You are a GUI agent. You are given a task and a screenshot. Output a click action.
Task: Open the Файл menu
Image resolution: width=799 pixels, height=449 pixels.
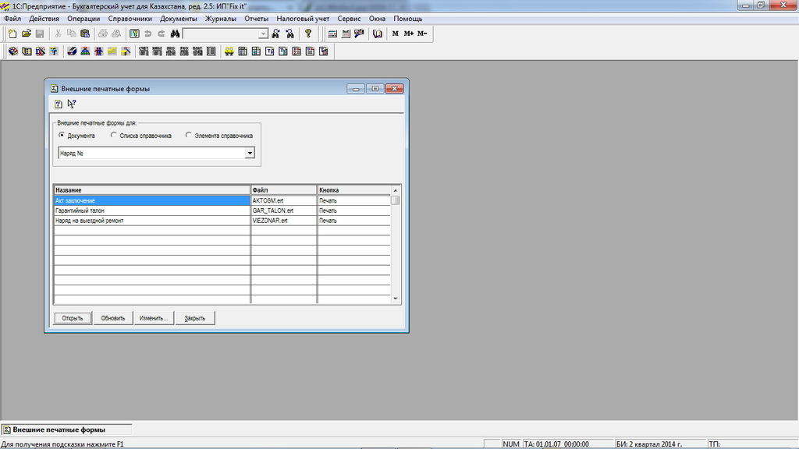[x=12, y=19]
